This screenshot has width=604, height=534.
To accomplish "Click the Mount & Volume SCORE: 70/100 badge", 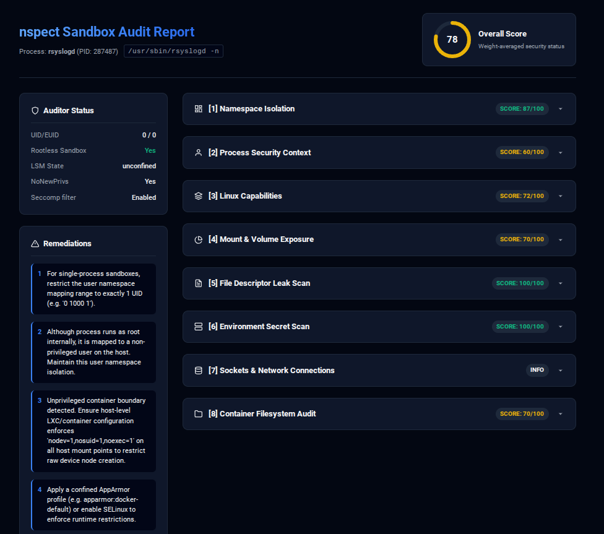I will click(522, 239).
